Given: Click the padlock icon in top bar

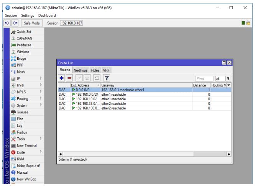Looking at the screenshot, I should point(248,23).
